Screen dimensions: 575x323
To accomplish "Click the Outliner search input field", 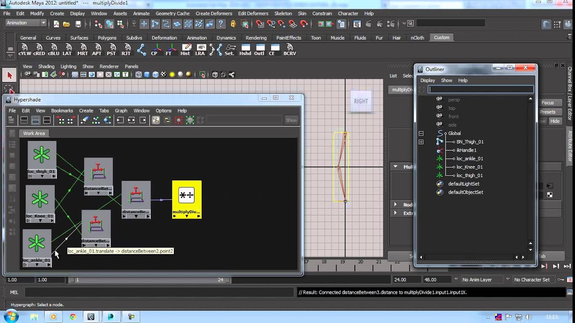I will tap(481, 90).
